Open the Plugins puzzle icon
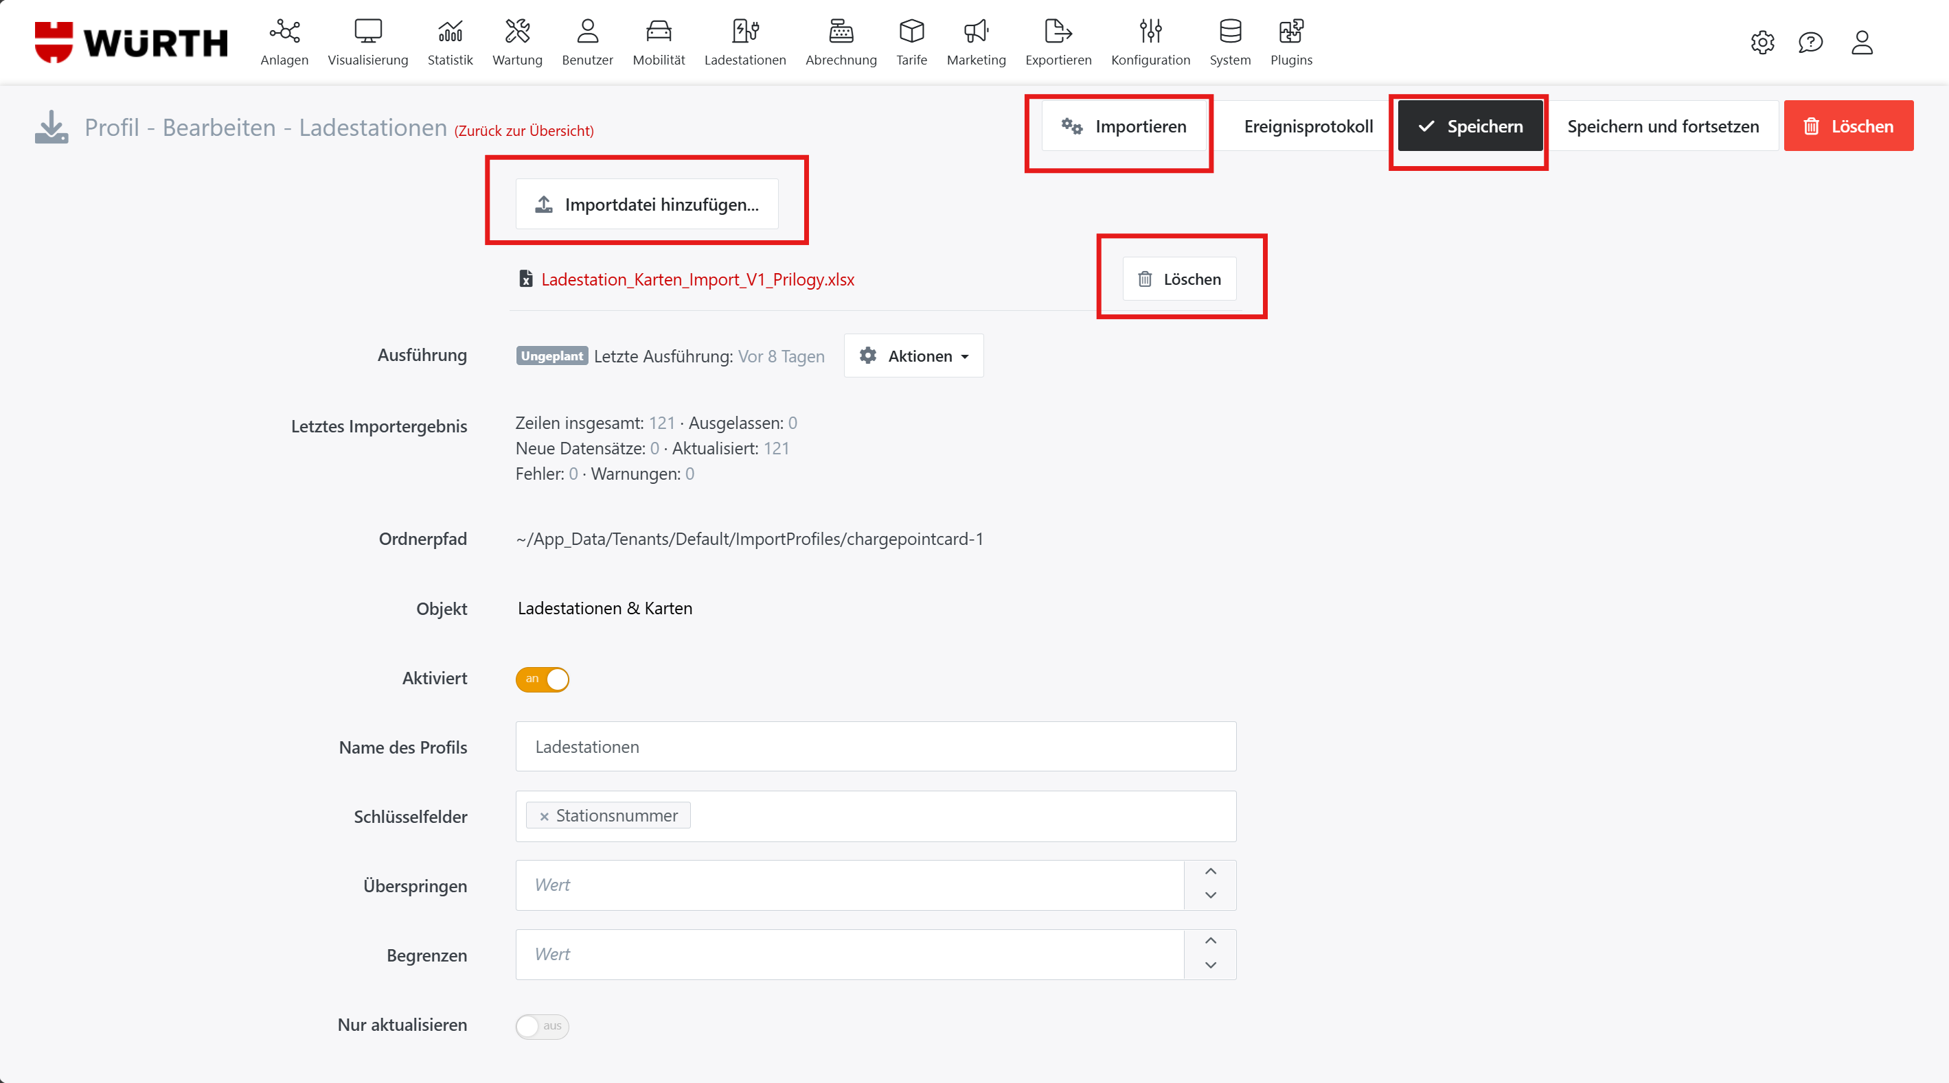Screen dimensions: 1949x1083 (1291, 32)
